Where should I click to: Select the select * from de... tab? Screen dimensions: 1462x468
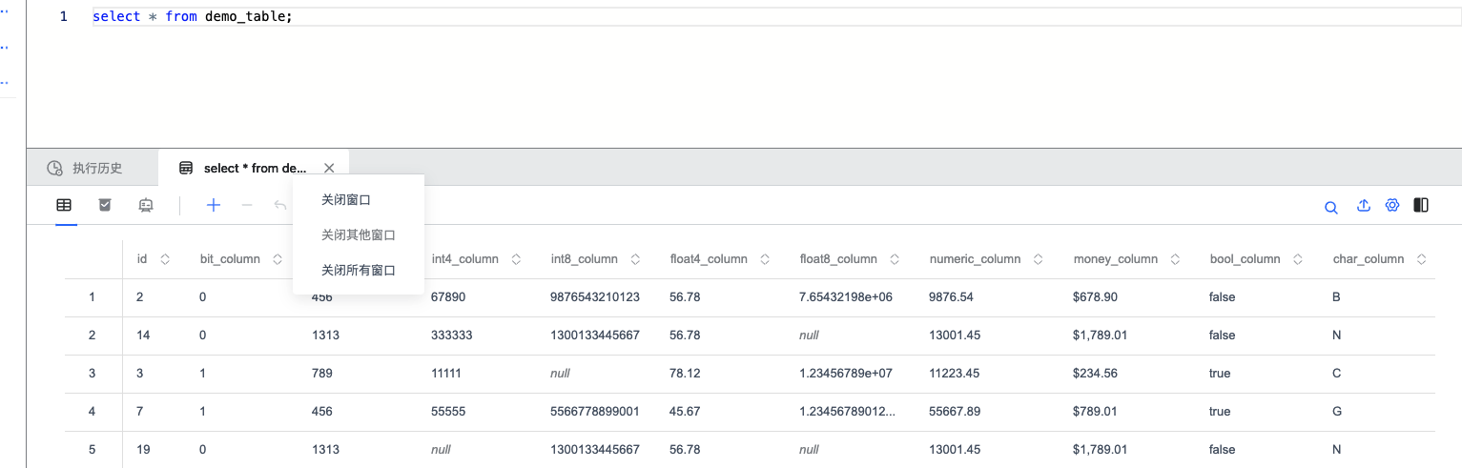(x=255, y=168)
